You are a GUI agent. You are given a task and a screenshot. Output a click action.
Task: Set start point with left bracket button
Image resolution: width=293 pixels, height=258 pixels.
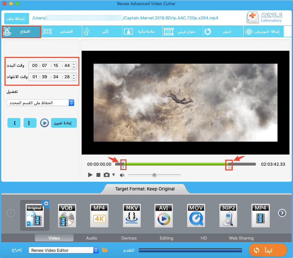tap(14, 123)
